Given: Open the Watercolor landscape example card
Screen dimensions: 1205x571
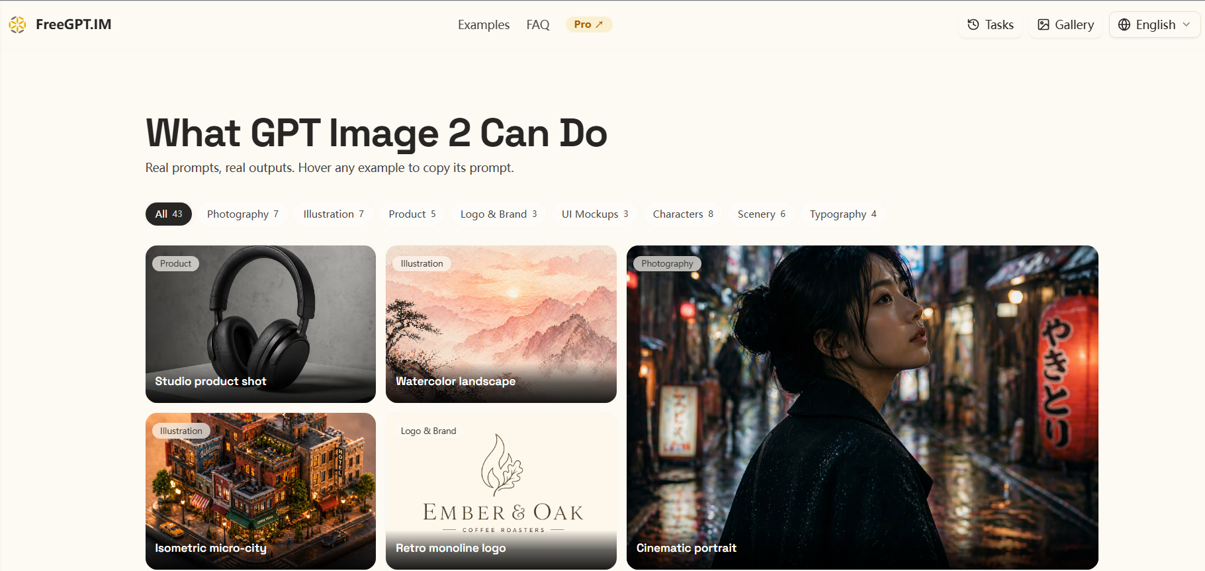Looking at the screenshot, I should (501, 324).
